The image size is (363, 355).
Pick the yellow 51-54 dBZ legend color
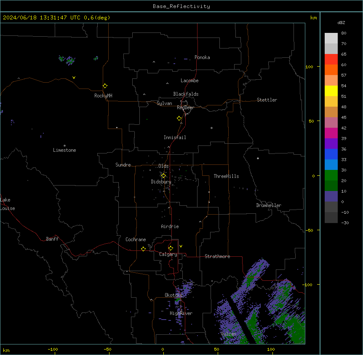coord(331,91)
